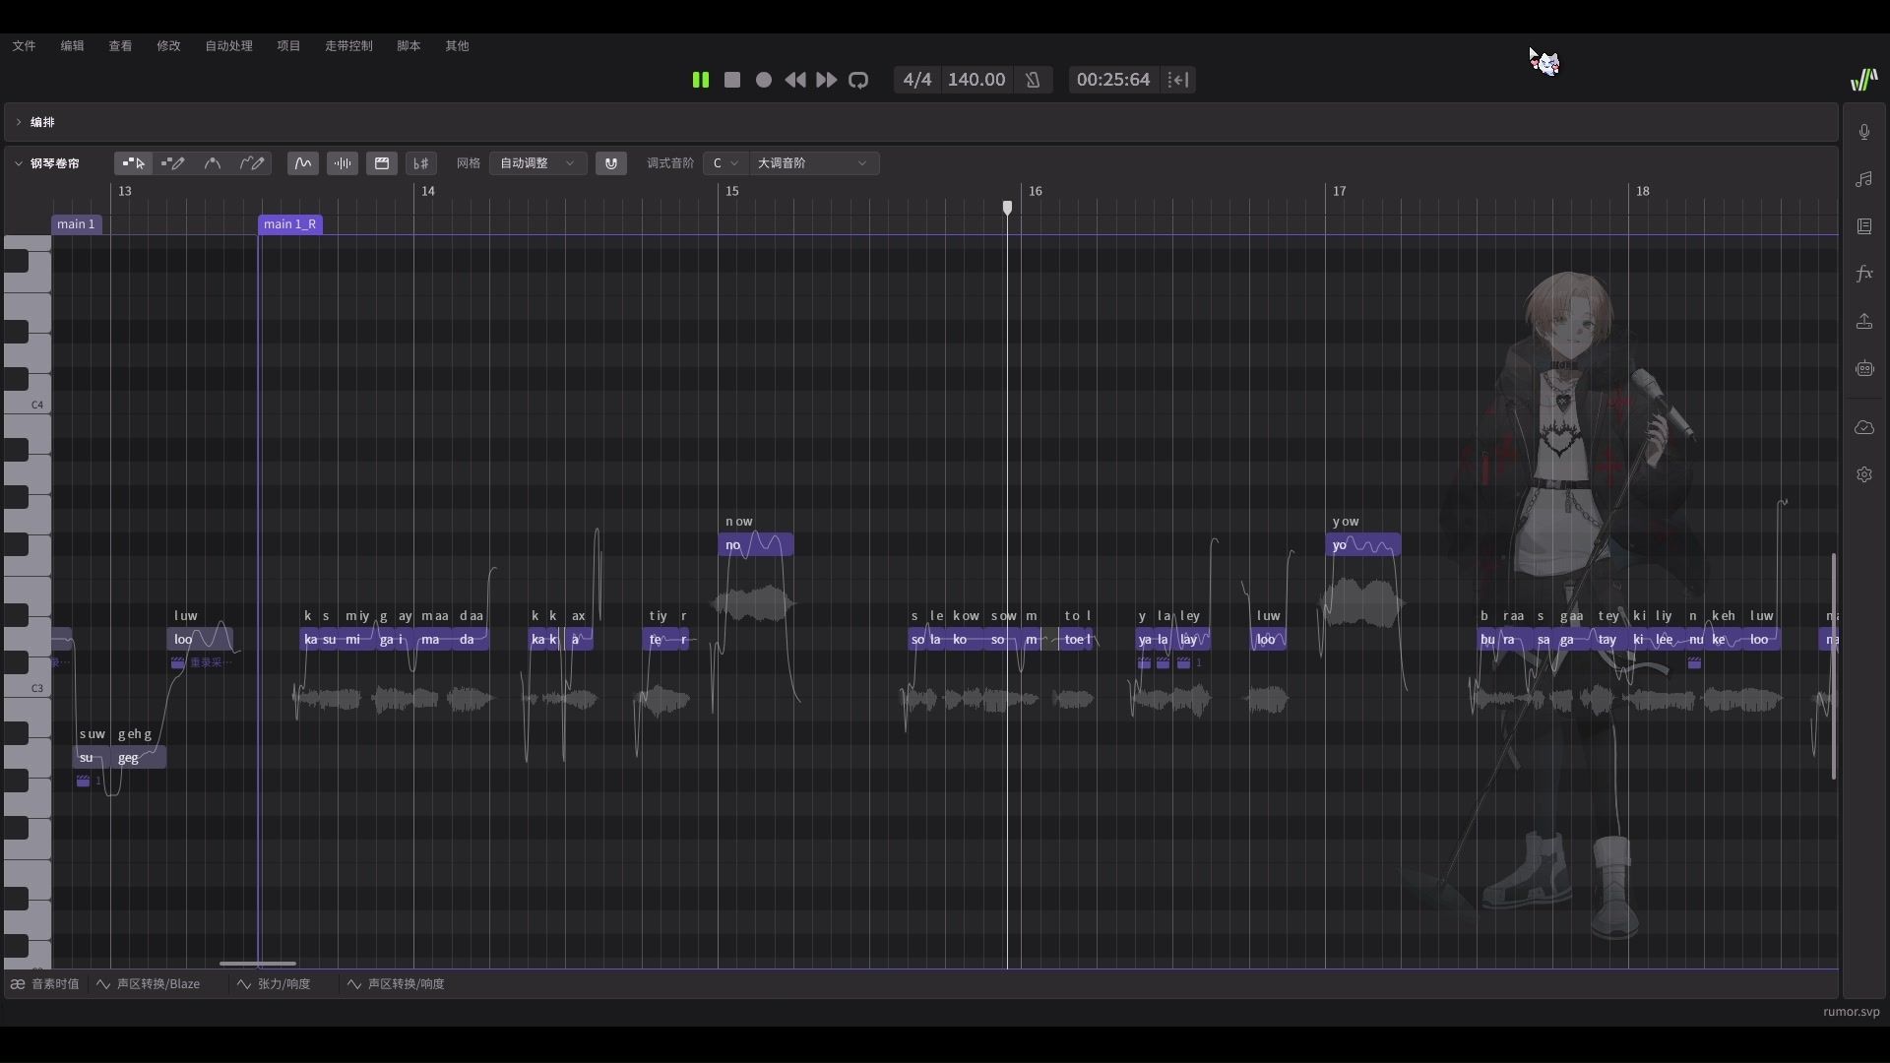The image size is (1890, 1063).
Task: Click the takes icon under the "su" note
Action: coord(84,782)
